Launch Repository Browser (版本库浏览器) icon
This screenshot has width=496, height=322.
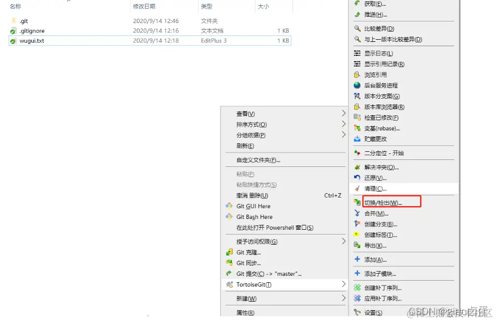tap(357, 107)
